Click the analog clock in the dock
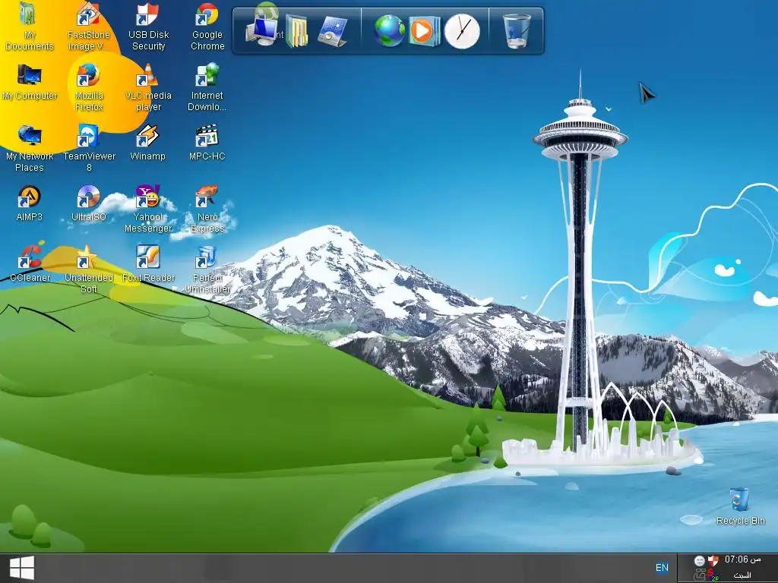Screen dimensions: 778x583 point(462,31)
